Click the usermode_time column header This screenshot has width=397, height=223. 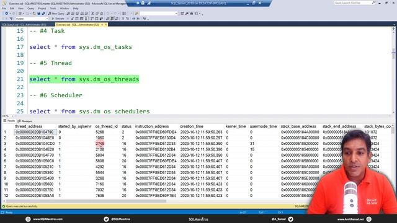point(263,126)
